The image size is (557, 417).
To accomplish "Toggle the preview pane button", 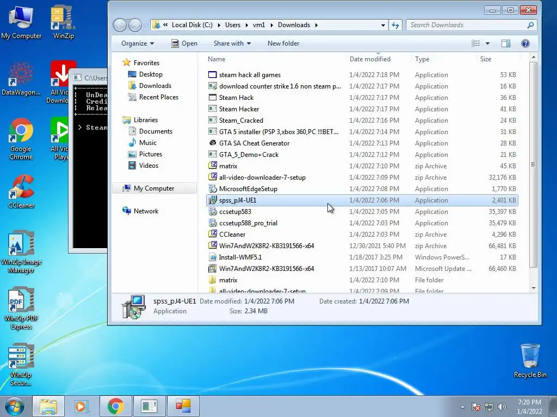I will point(506,43).
